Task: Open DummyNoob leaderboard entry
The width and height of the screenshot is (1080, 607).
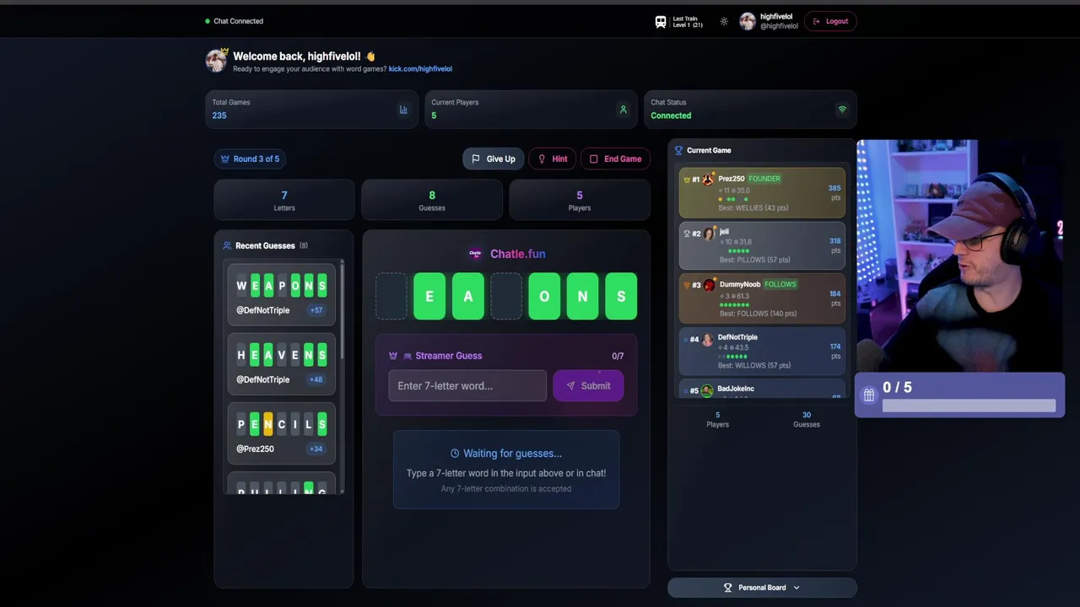Action: tap(762, 298)
